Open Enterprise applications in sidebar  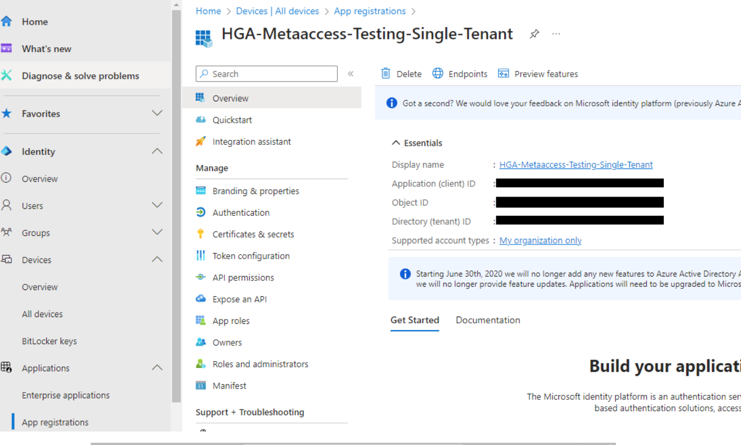65,395
